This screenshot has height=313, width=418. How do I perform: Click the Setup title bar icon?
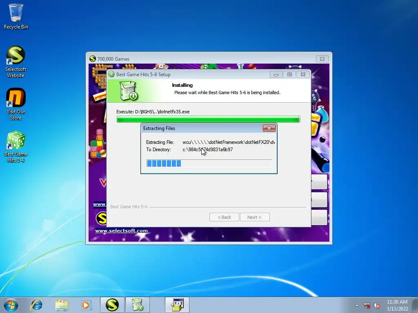coord(111,74)
